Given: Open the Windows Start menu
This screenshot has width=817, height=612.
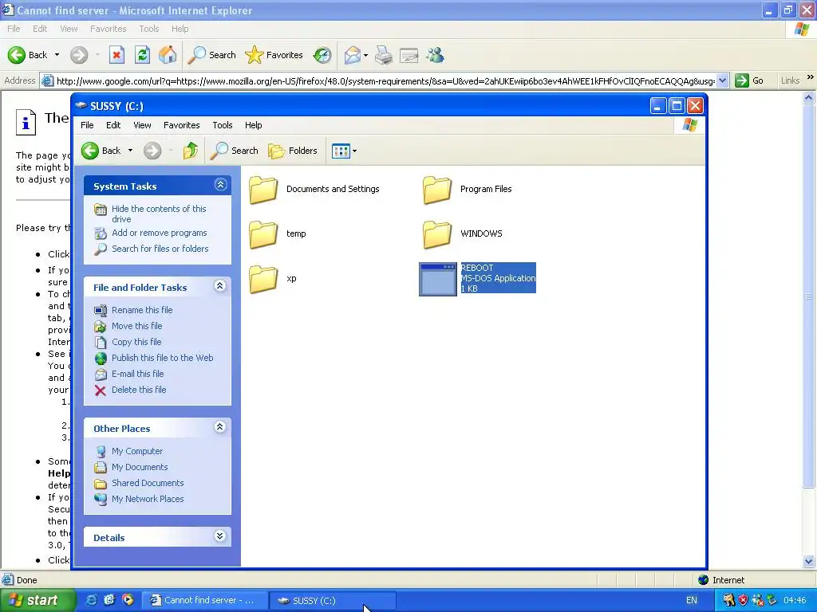Looking at the screenshot, I should pyautogui.click(x=37, y=600).
